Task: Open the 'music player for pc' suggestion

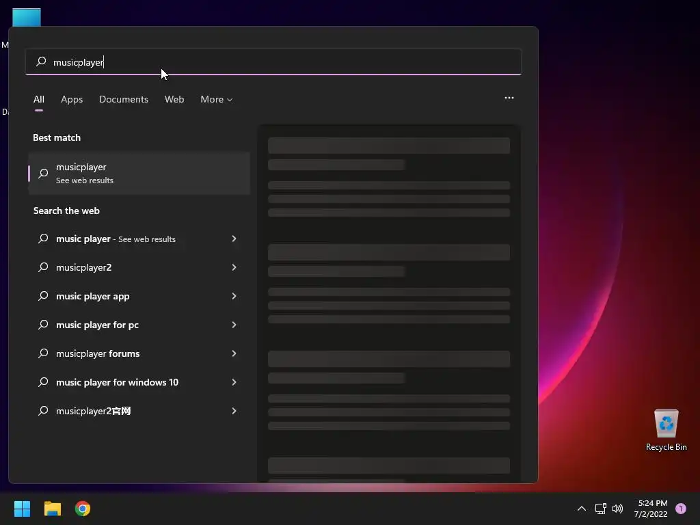Action: (139, 325)
